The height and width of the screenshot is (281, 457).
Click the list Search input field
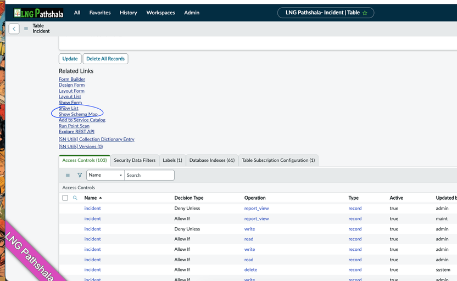[x=149, y=175]
